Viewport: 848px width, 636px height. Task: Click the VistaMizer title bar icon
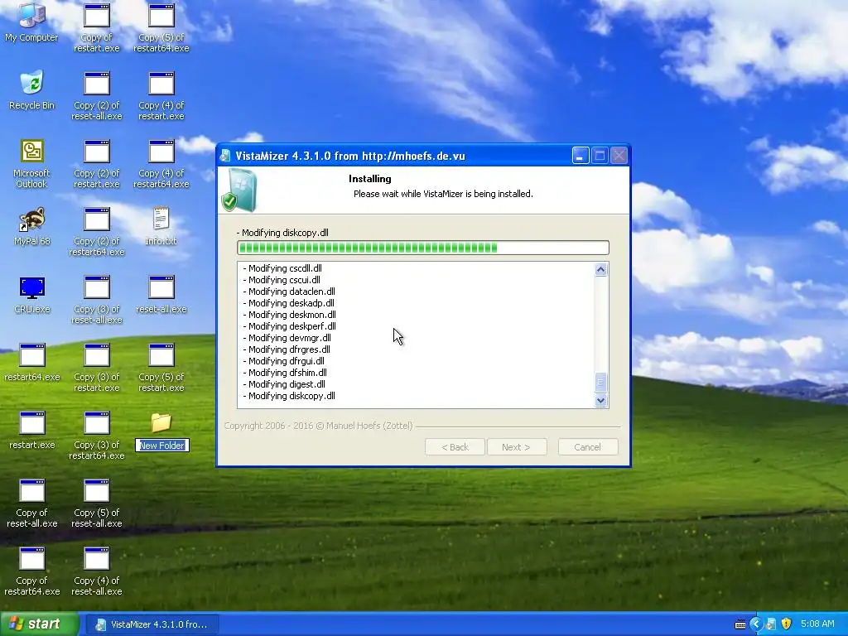(x=225, y=156)
